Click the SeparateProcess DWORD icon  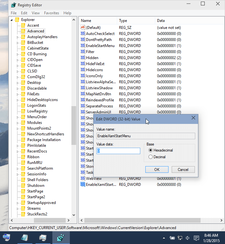[x=83, y=106]
